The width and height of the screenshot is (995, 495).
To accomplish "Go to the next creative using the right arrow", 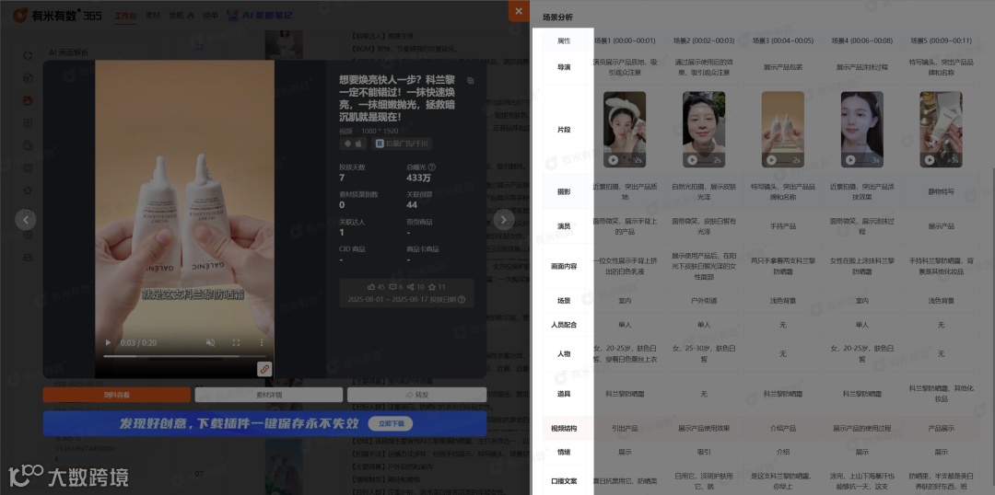I will click(x=504, y=219).
